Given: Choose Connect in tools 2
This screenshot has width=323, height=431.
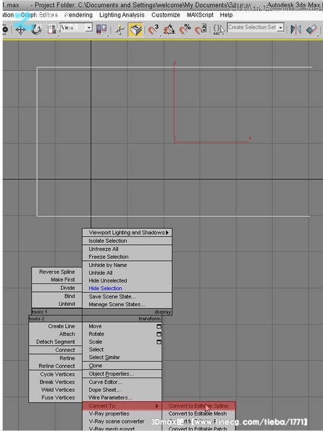Looking at the screenshot, I should click(x=55, y=350).
